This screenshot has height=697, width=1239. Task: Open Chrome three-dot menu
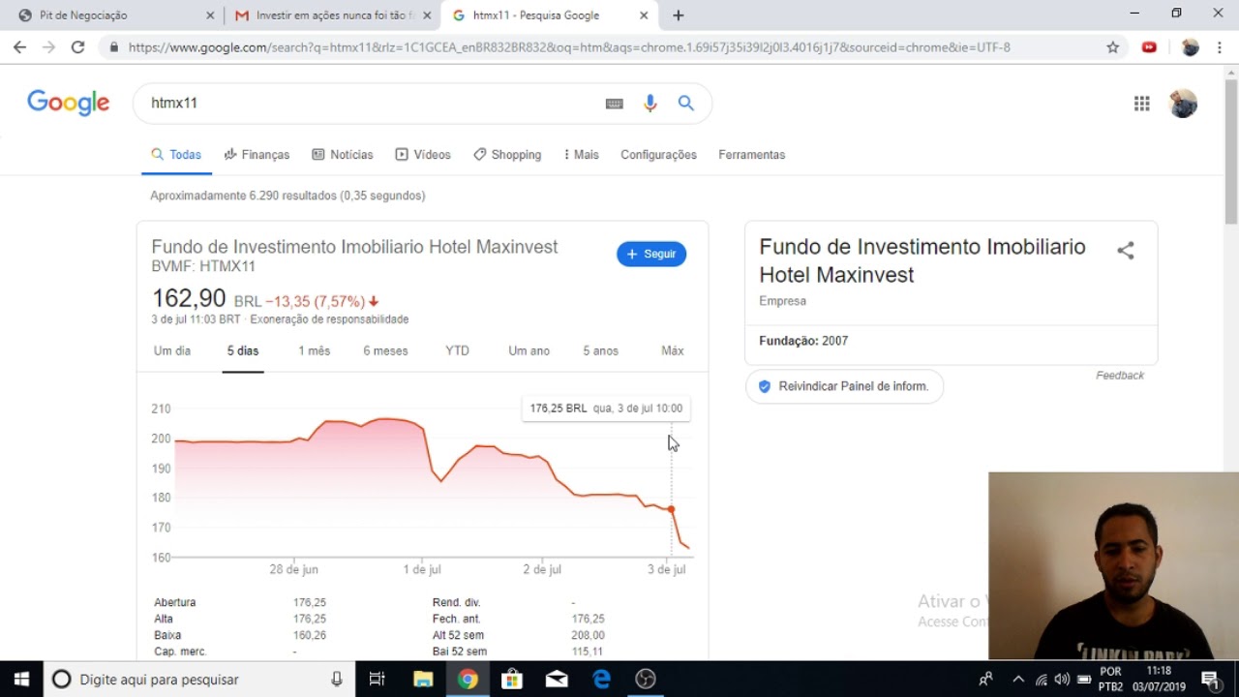(x=1222, y=46)
